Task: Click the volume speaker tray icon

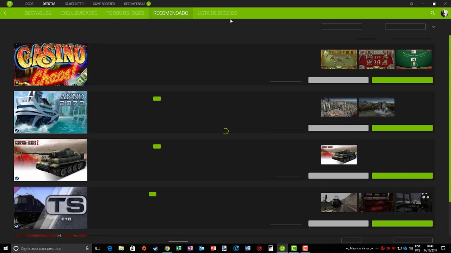Action: [411, 248]
